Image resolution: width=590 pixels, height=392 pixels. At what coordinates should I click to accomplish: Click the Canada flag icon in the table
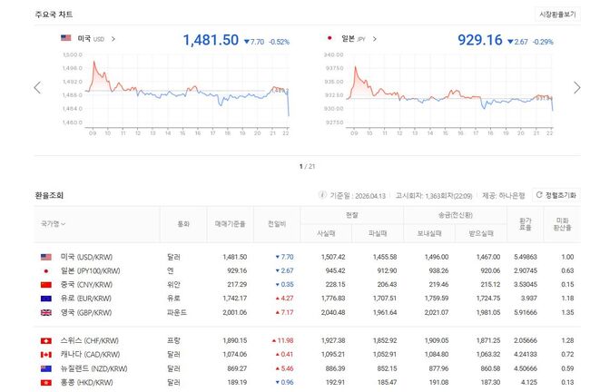(45, 354)
